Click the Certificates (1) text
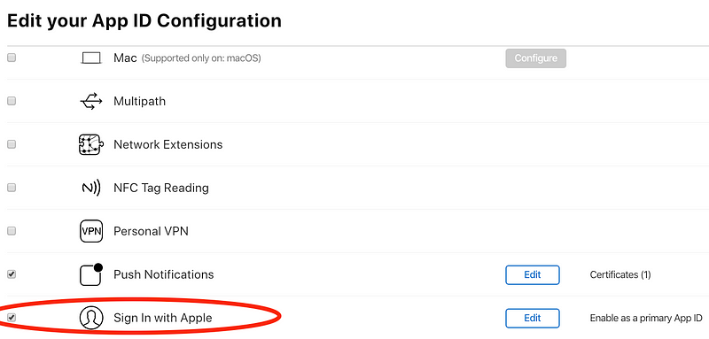Viewport: 709px width, 339px height. [619, 274]
